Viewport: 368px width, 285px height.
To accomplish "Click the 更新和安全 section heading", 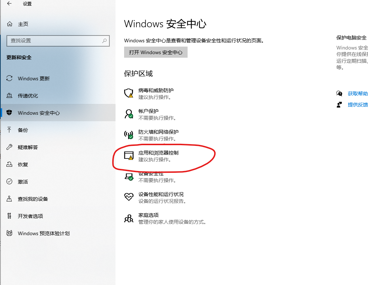I will [19, 57].
